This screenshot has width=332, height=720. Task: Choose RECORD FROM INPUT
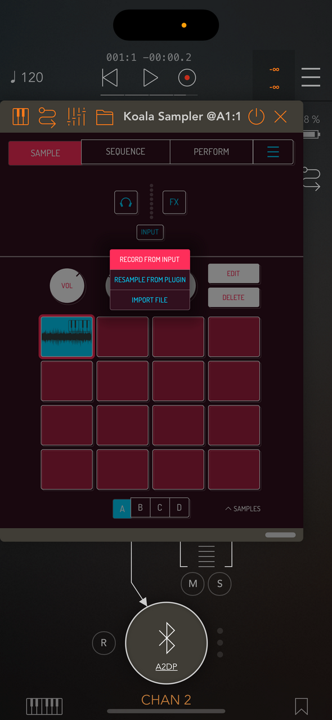(x=150, y=260)
